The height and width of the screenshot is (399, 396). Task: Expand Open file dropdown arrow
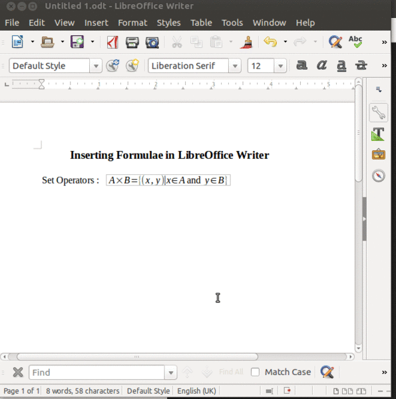(63, 41)
